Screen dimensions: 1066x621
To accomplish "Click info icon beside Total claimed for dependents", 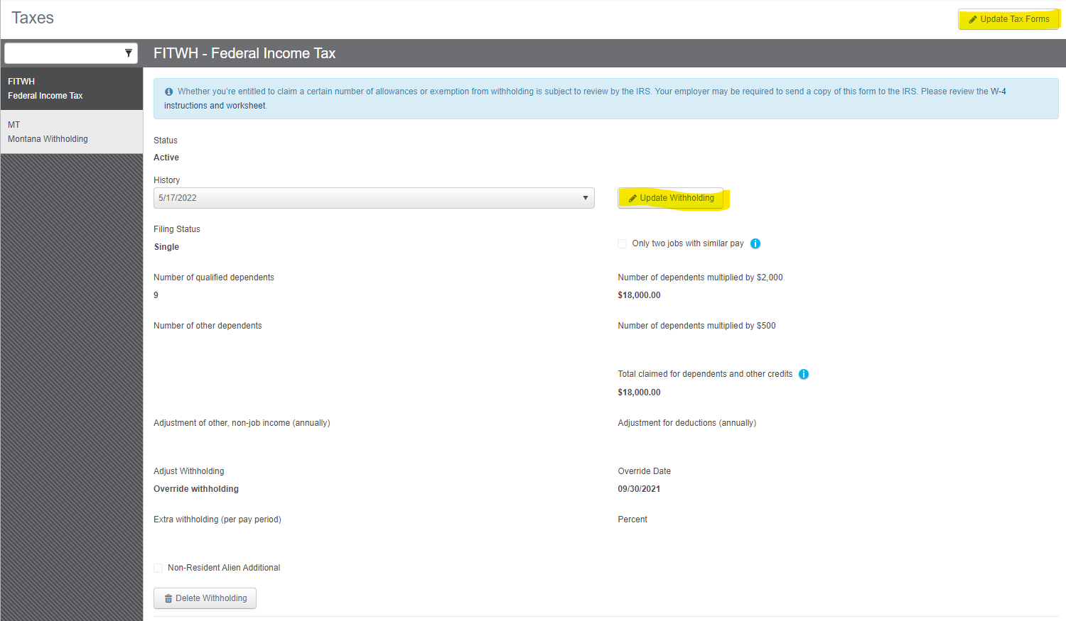I will click(804, 374).
